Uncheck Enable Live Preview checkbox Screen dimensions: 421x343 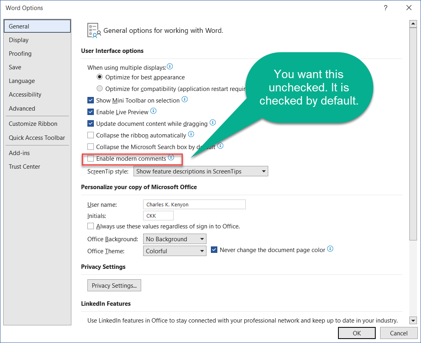tap(91, 112)
